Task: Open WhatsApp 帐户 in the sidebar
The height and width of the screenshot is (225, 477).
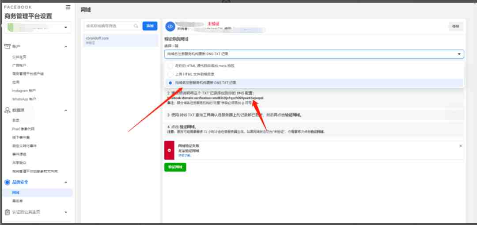Action: (24, 99)
